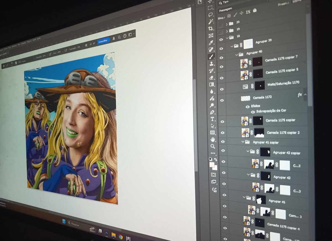Open brush settings gear icon
332x241 pixels.
[x=86, y=45]
